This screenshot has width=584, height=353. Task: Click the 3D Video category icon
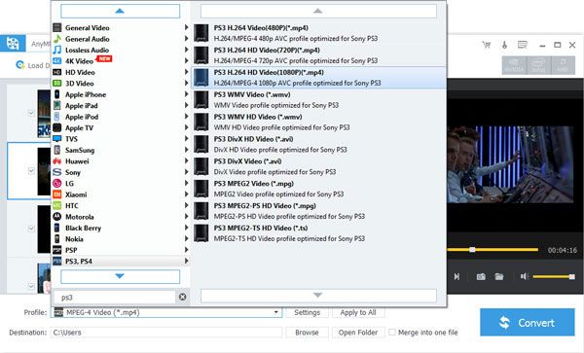[x=57, y=84]
